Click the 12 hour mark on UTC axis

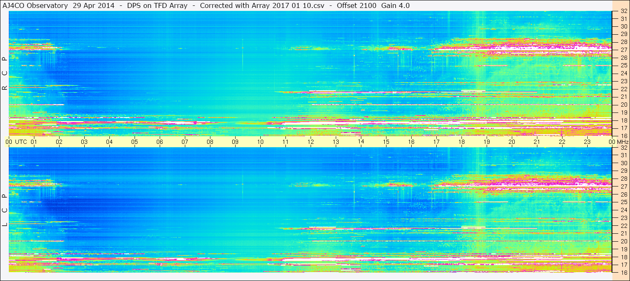(x=311, y=142)
